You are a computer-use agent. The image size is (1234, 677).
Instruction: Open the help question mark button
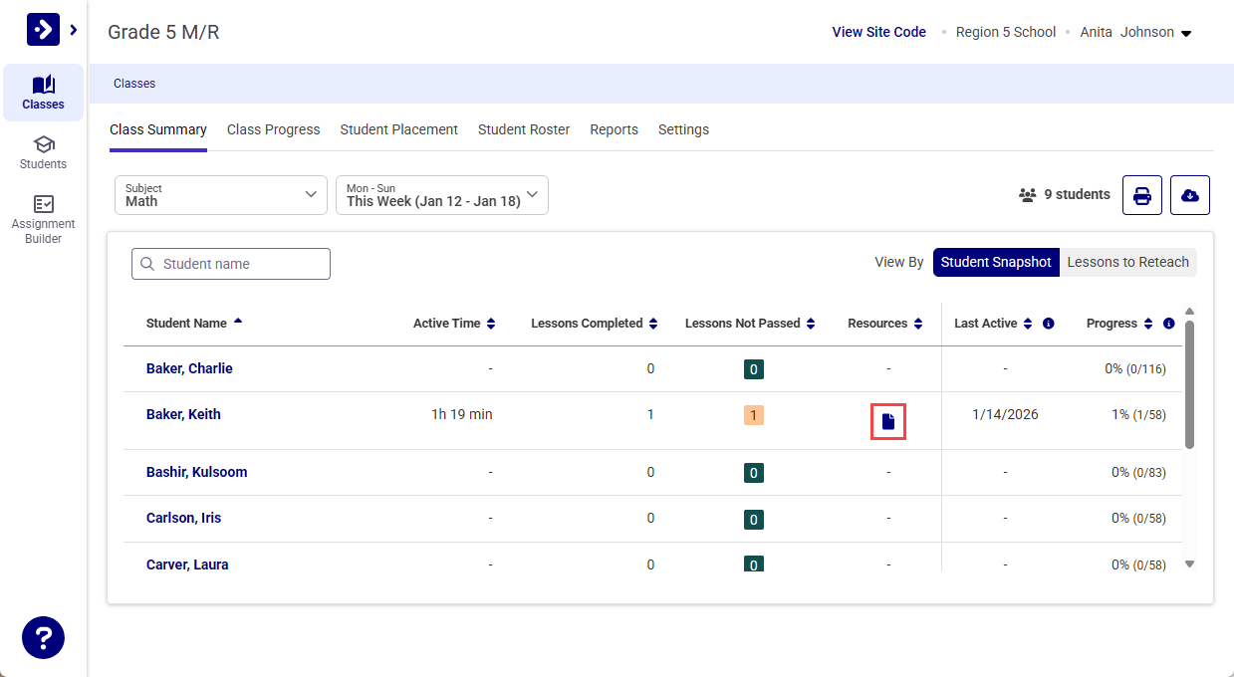[x=43, y=637]
